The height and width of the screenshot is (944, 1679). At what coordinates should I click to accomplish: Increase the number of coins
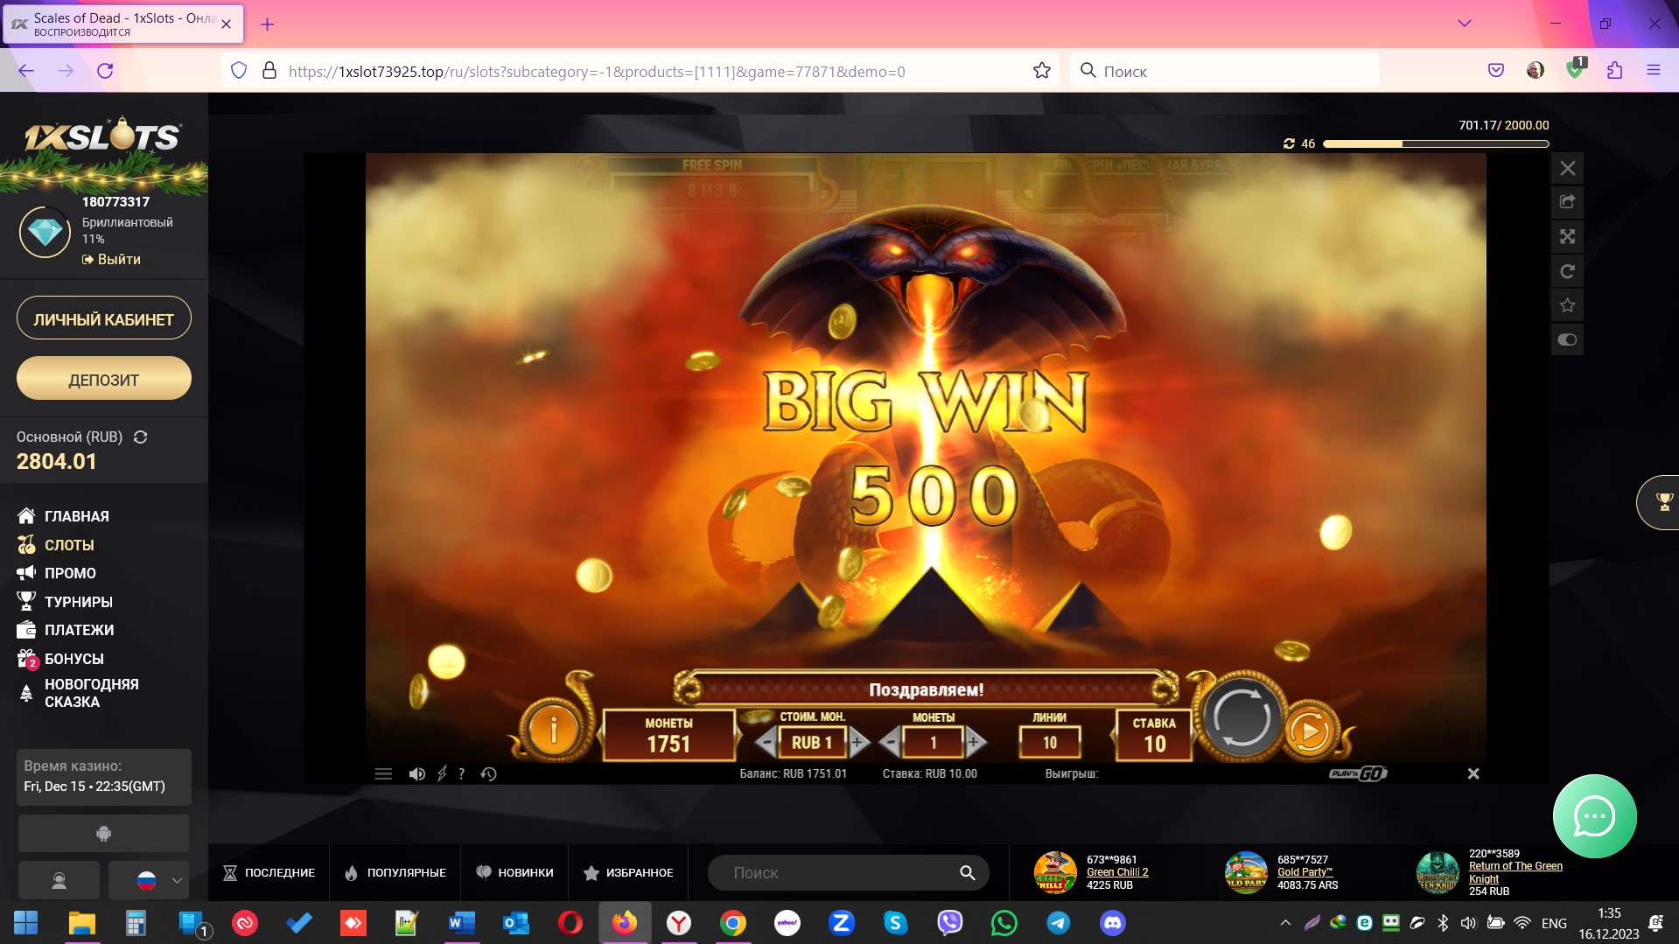click(x=976, y=743)
